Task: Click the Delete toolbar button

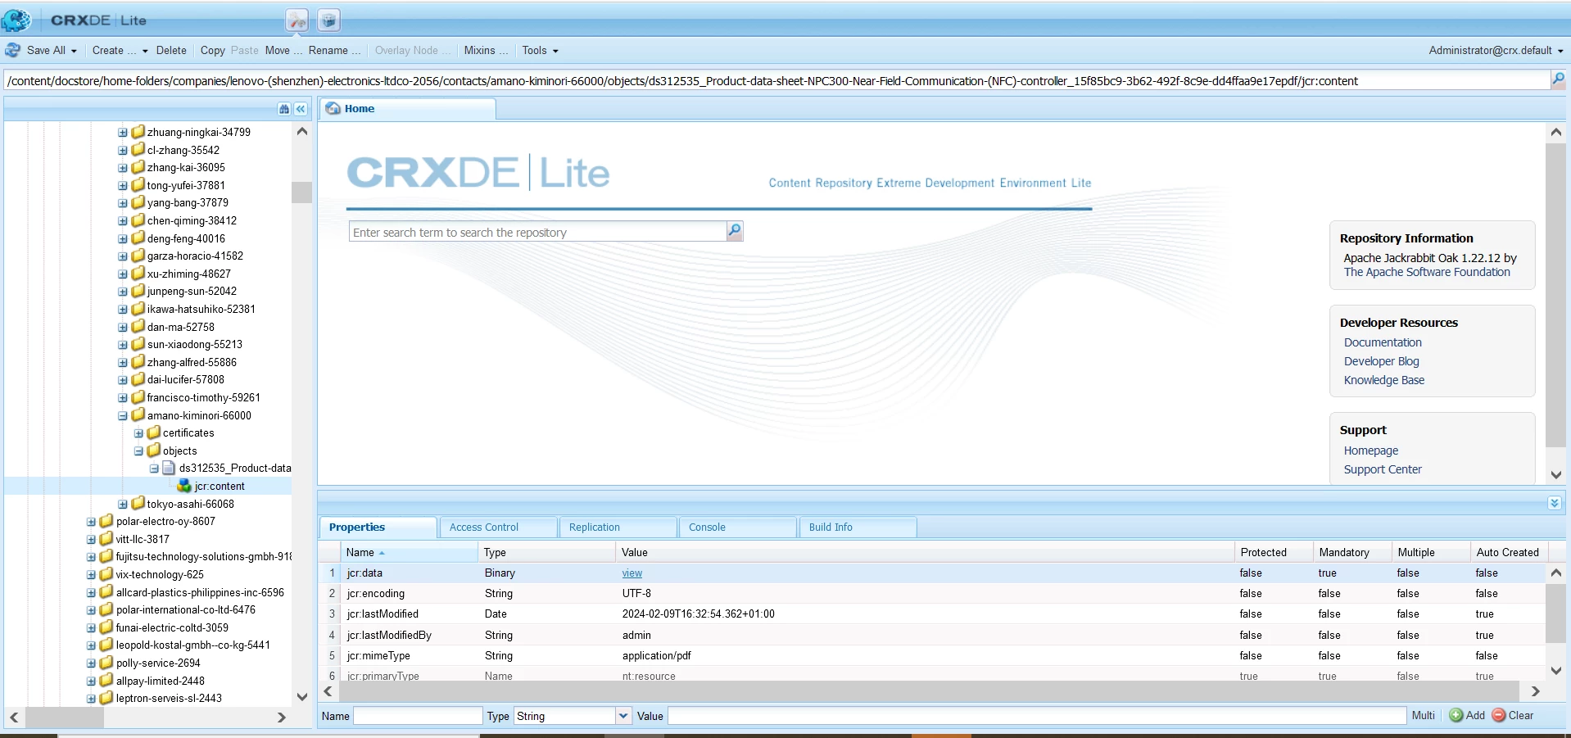Action: pos(171,50)
